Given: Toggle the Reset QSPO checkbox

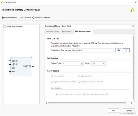Looking at the screenshot, I should [x=52, y=76].
